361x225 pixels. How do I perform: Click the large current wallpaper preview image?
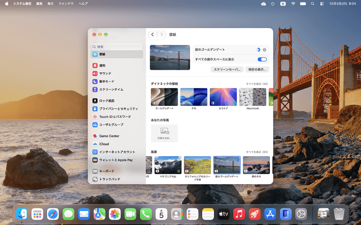170,58
